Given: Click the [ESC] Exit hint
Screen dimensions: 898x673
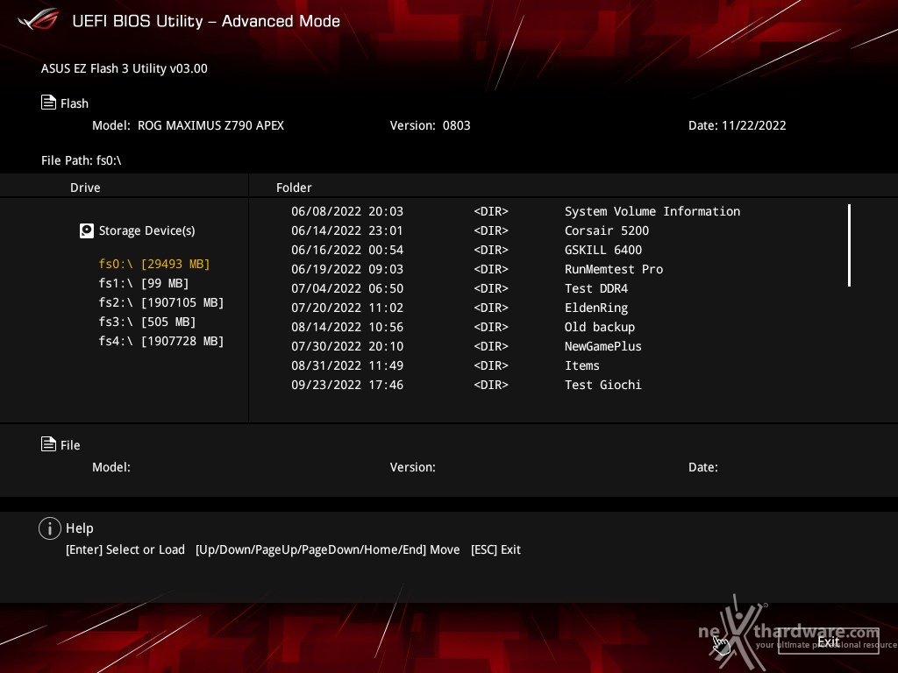Looking at the screenshot, I should pyautogui.click(x=496, y=549).
